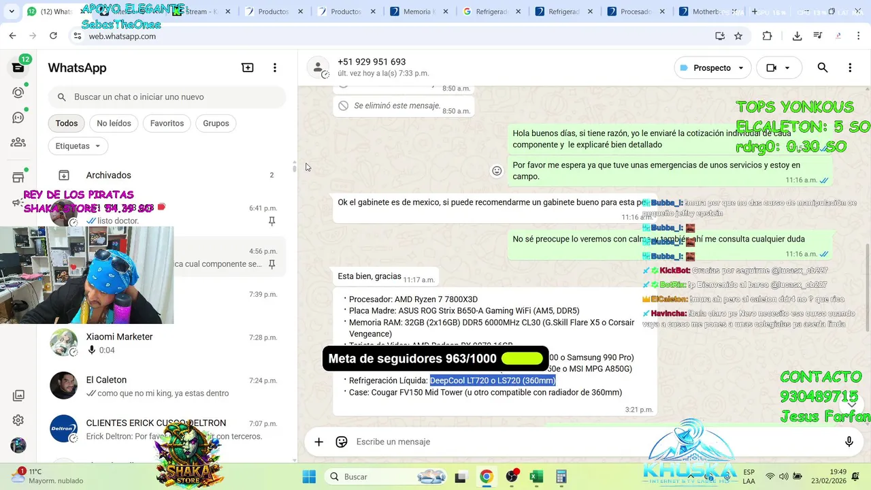Select the Grupos filter chip

coord(216,123)
